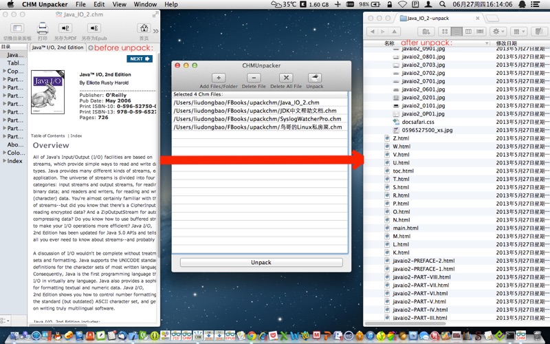Go to enclosing folder in Finder

pyautogui.click(x=394, y=32)
